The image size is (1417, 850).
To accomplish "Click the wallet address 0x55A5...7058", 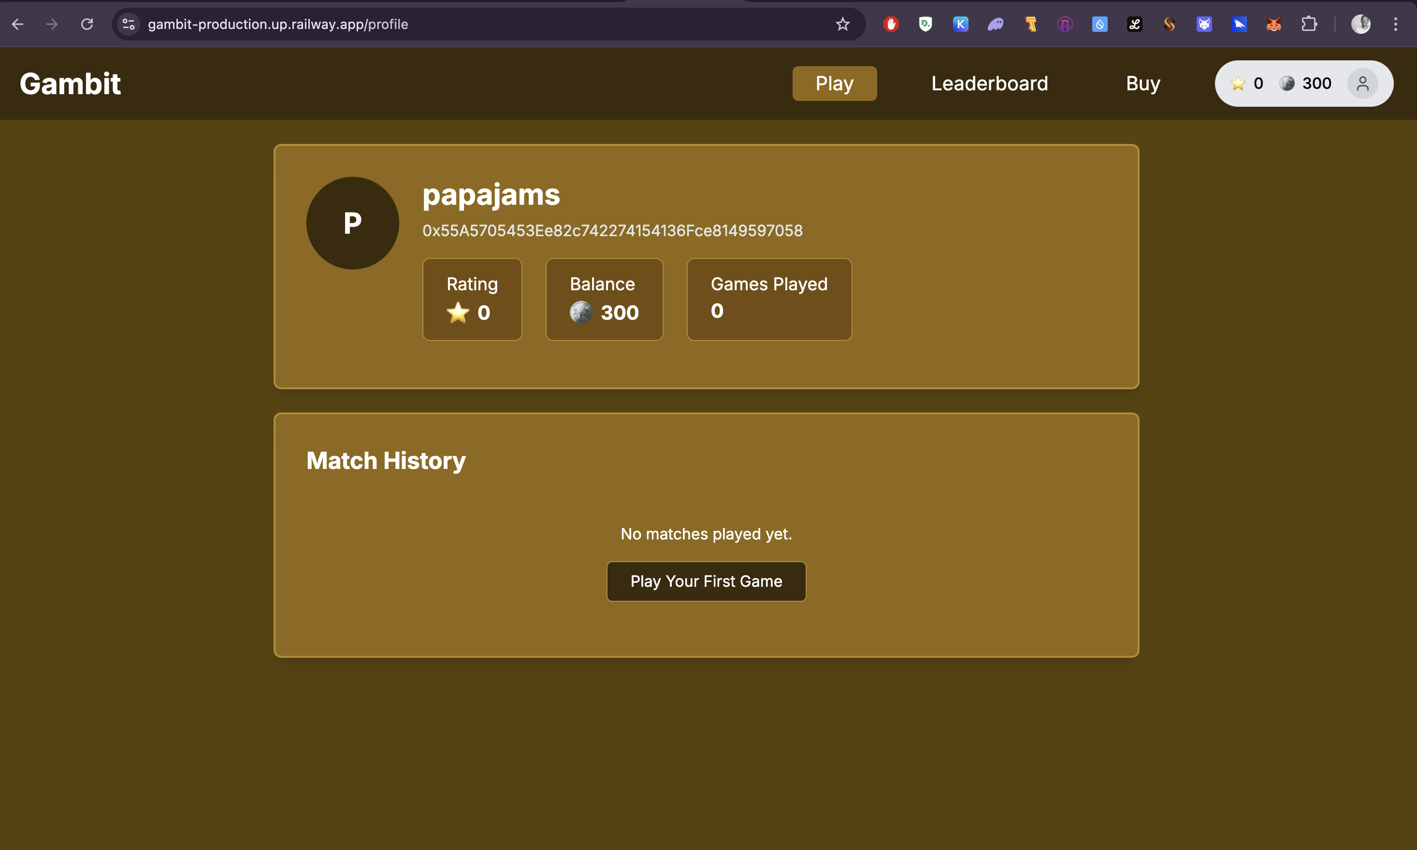I will [x=612, y=231].
